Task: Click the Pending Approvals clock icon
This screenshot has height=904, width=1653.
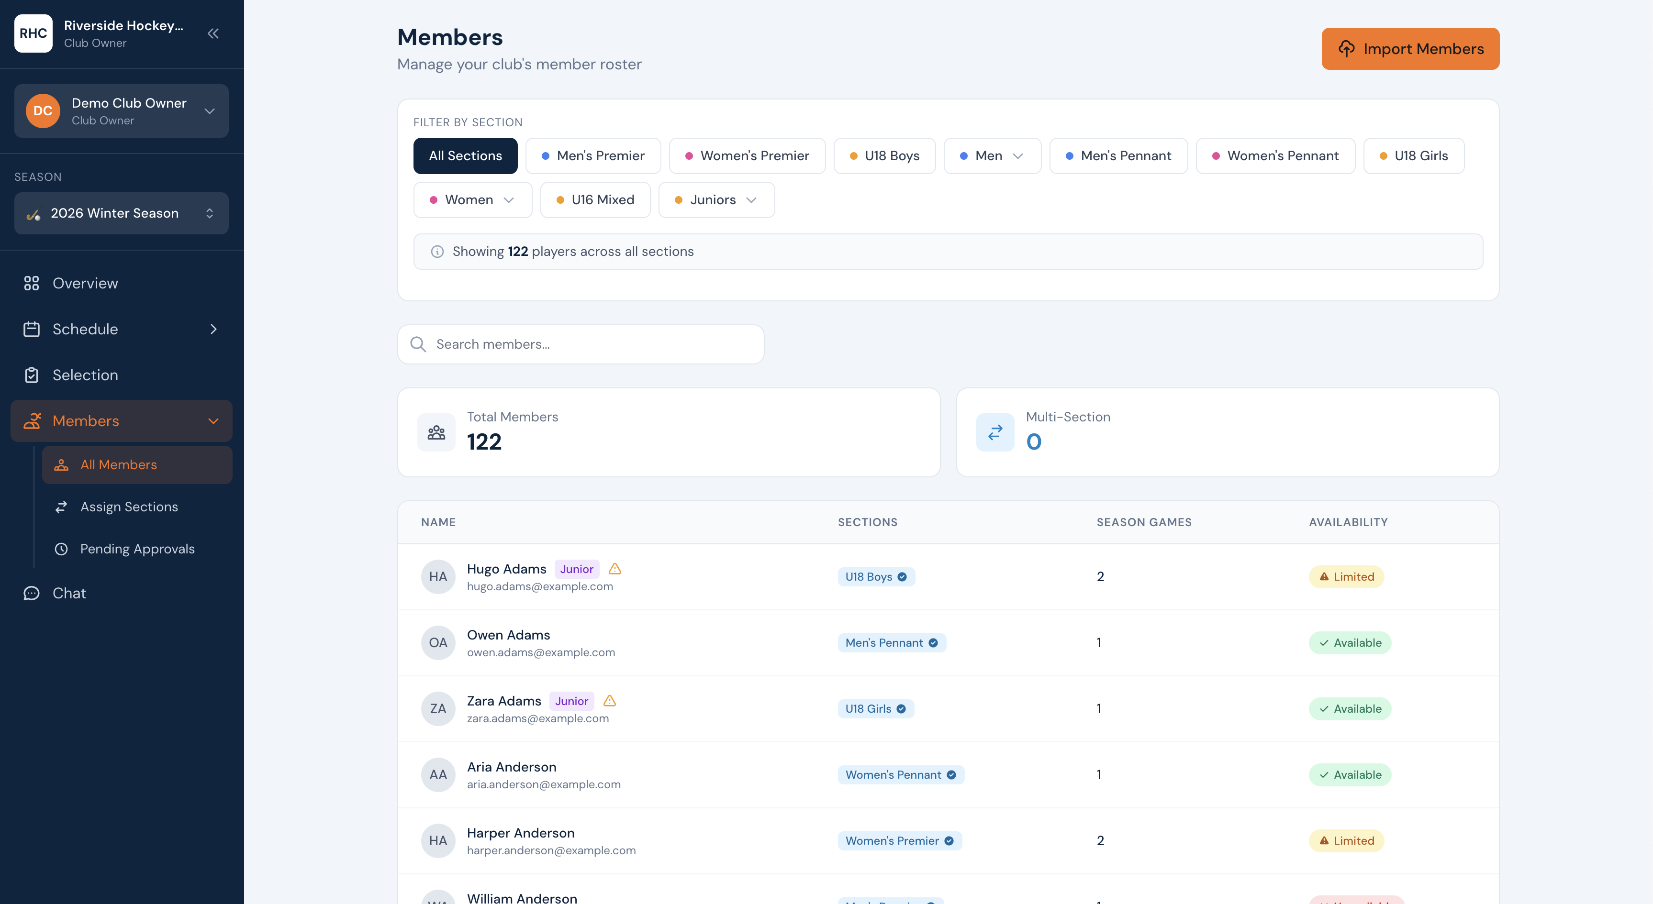Action: pos(61,549)
